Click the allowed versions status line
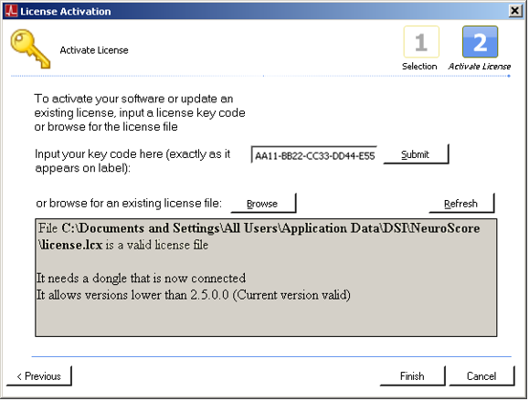This screenshot has width=529, height=401. point(194,295)
